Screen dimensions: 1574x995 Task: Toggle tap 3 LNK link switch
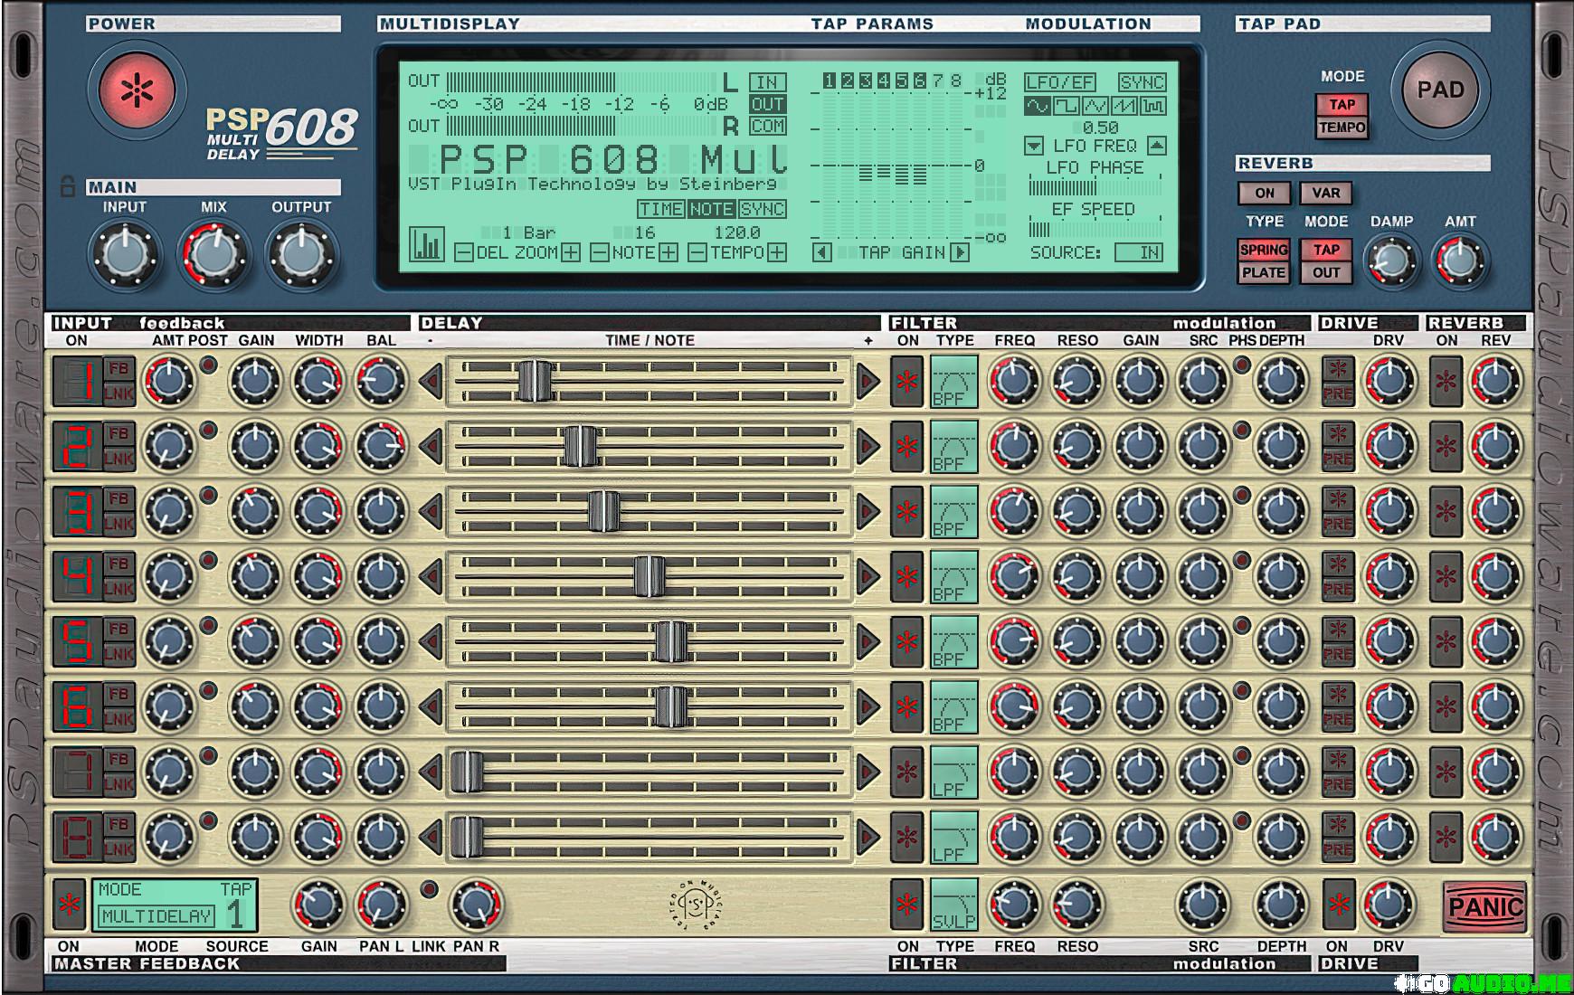coord(119,524)
